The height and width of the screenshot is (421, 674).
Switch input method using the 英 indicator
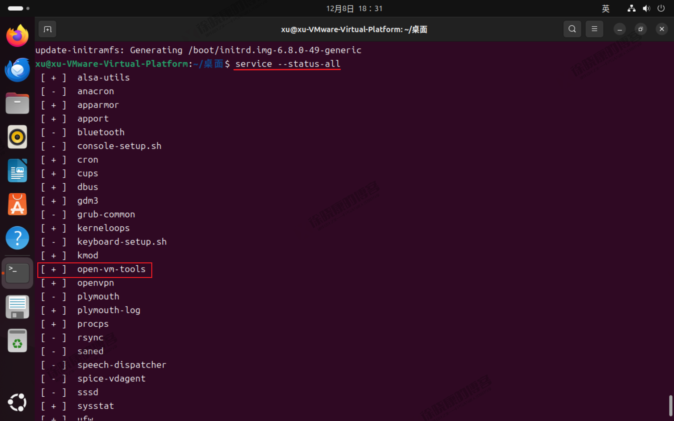pyautogui.click(x=605, y=8)
